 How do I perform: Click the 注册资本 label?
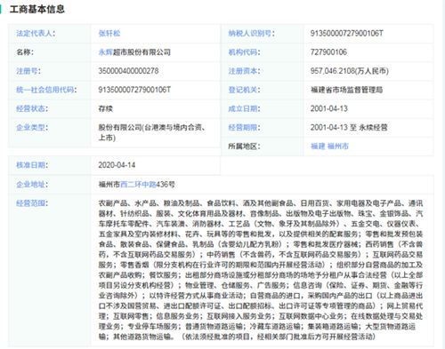point(244,71)
